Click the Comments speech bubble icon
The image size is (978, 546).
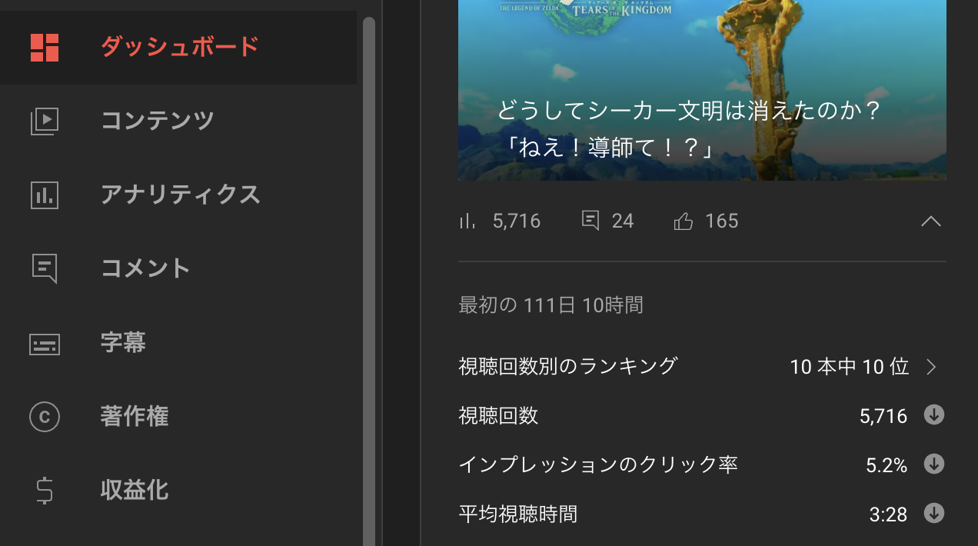(45, 268)
